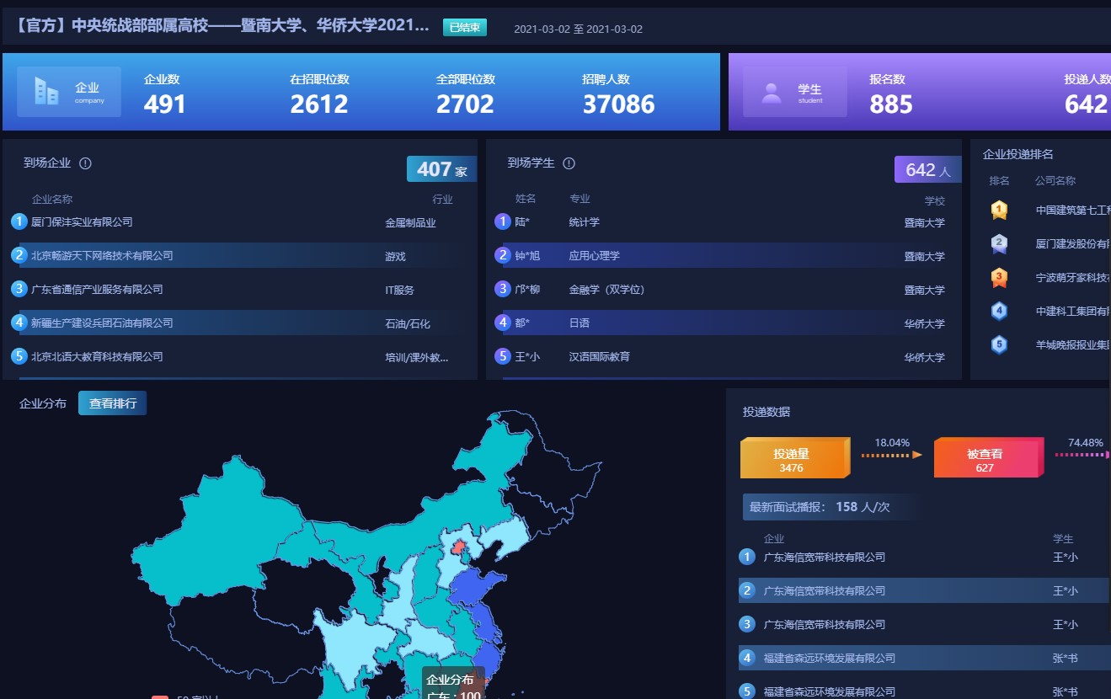
Task: Click gold rank 1 medal for 中国建筑第七工程
Action: [999, 211]
